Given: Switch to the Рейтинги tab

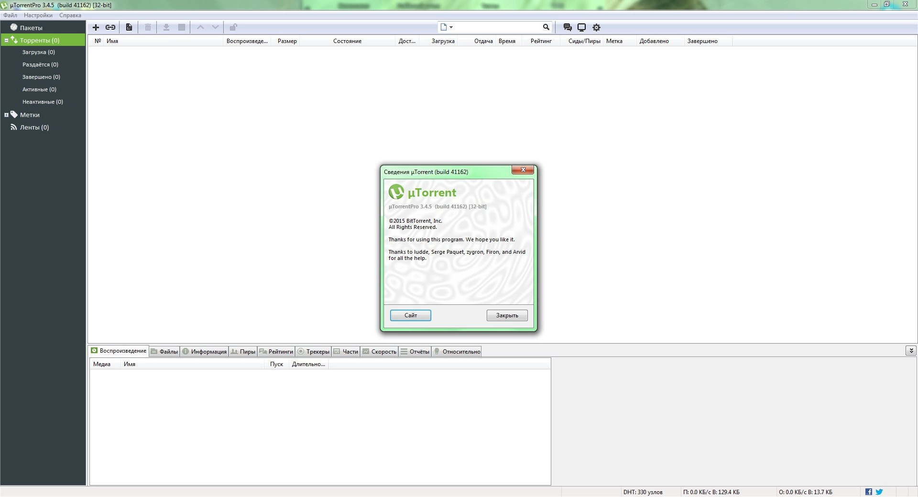Looking at the screenshot, I should point(276,352).
